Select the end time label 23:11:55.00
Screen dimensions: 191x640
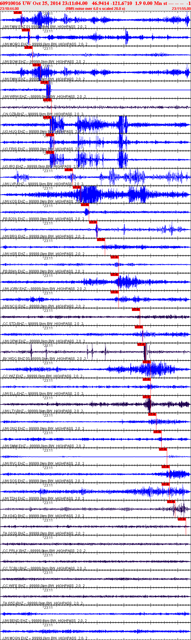pyautogui.click(x=181, y=9)
